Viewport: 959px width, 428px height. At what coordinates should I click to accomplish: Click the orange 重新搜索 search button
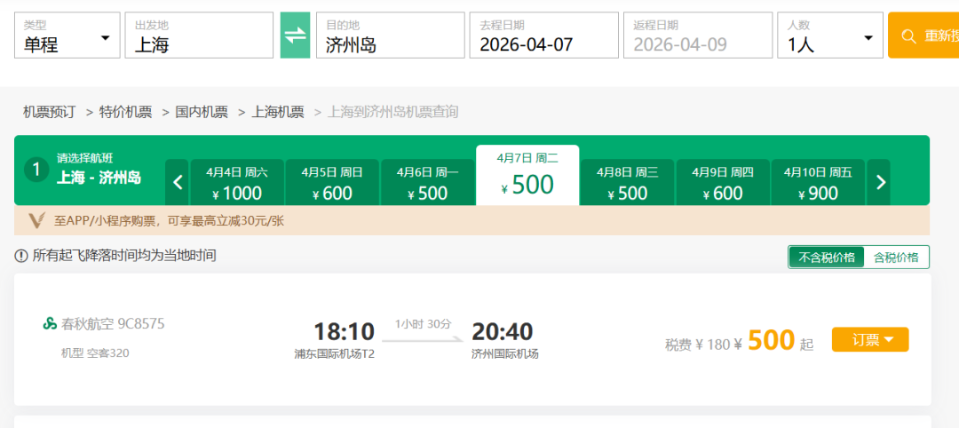[923, 36]
